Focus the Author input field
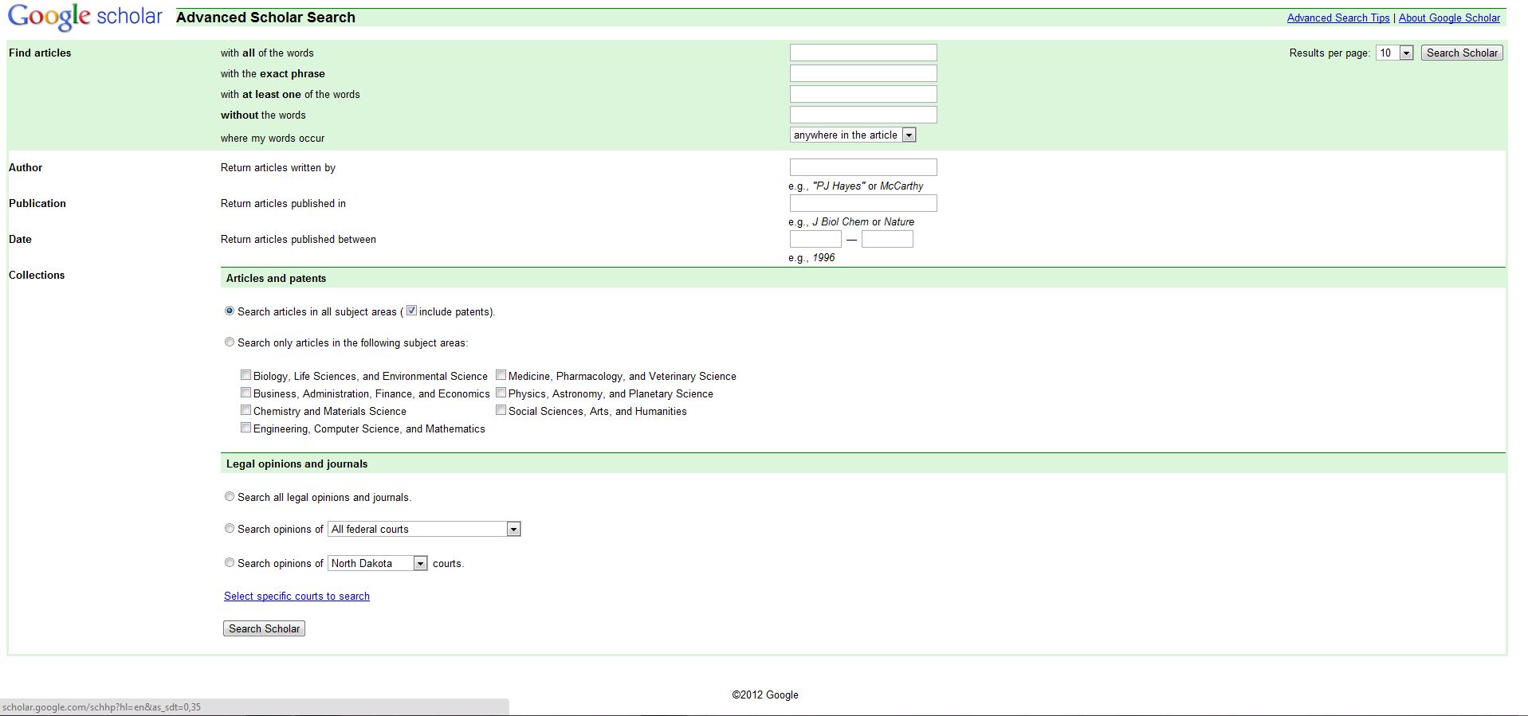 [x=863, y=167]
